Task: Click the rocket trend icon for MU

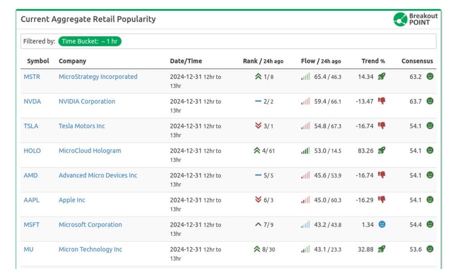Action: [381, 249]
